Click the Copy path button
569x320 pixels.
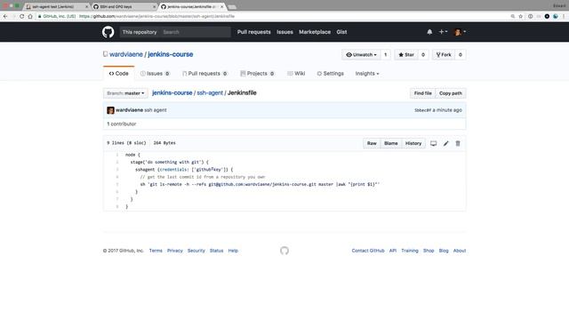click(451, 93)
